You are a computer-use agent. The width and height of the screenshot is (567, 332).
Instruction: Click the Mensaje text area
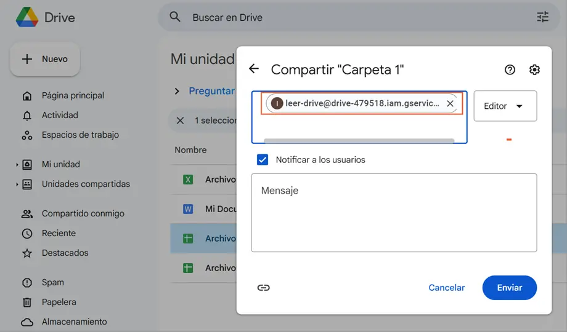(394, 213)
